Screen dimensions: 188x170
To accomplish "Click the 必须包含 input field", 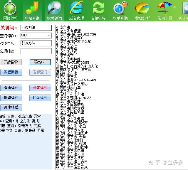I will [36, 43].
